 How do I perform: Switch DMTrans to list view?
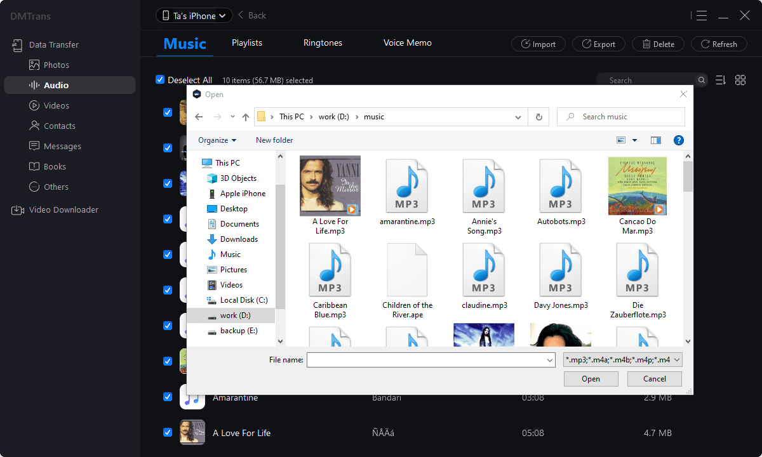[x=721, y=80]
